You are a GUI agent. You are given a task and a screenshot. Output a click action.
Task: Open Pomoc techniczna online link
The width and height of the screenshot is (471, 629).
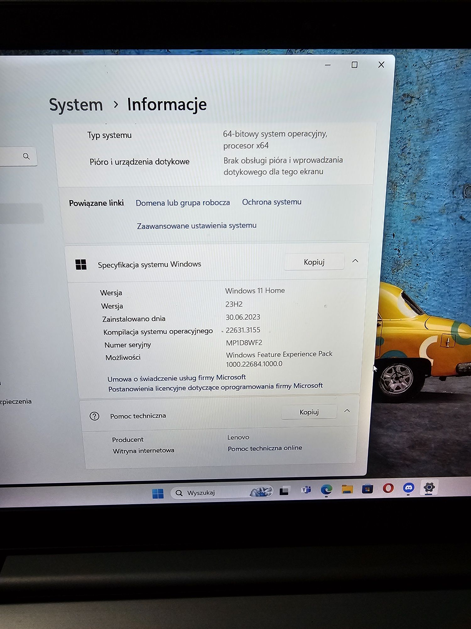265,448
